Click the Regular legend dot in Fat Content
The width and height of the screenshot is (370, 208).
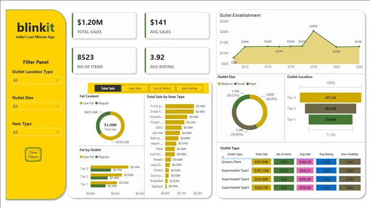pos(97,103)
